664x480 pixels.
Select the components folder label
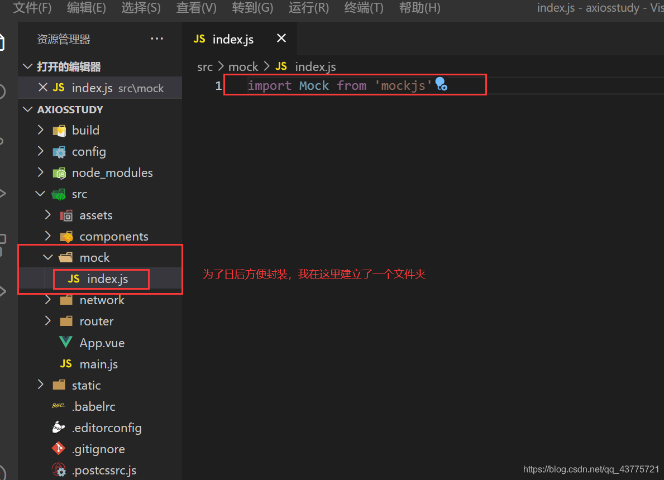(x=114, y=236)
